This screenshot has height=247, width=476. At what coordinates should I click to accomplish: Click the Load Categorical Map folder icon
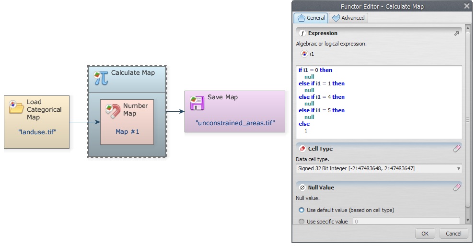point(16,107)
